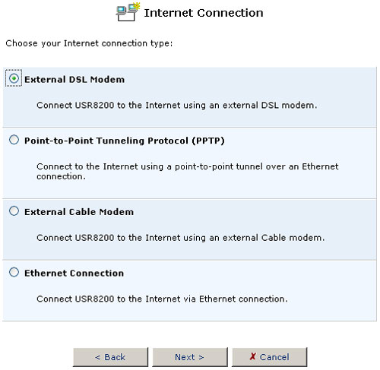380x370 pixels.
Task: Click the 'Choose your Internet connection type' prompt
Action: point(89,43)
